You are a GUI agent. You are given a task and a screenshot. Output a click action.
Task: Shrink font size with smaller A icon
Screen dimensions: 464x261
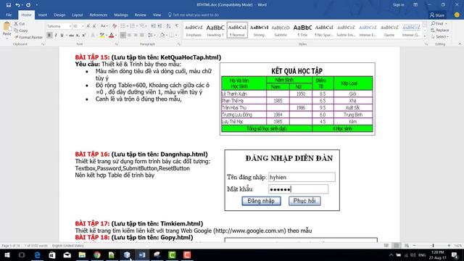tap(94, 26)
